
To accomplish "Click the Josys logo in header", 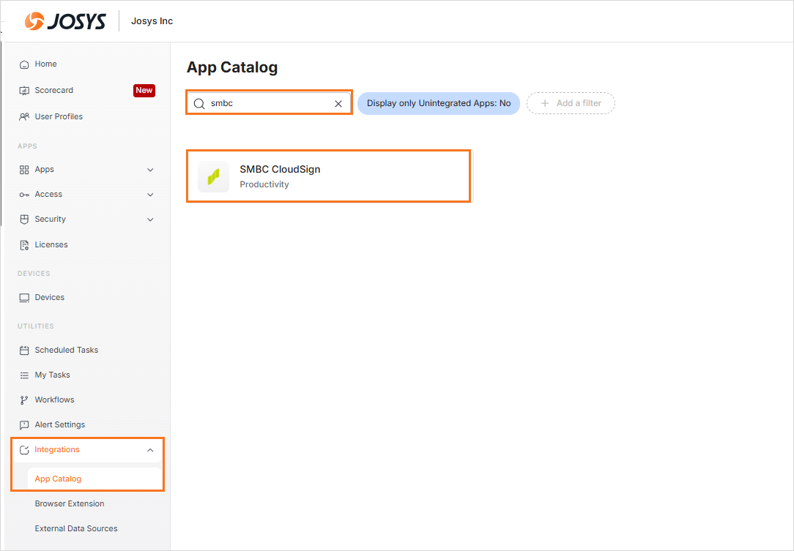I will pyautogui.click(x=66, y=21).
